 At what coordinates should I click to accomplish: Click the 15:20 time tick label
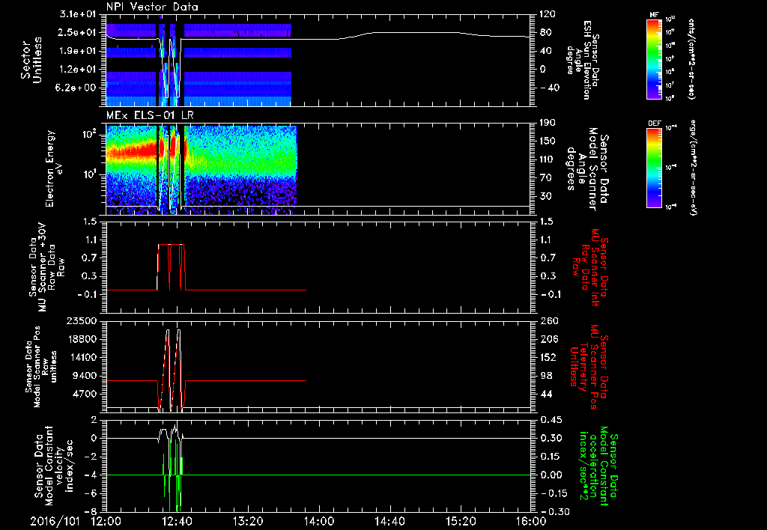(x=461, y=521)
